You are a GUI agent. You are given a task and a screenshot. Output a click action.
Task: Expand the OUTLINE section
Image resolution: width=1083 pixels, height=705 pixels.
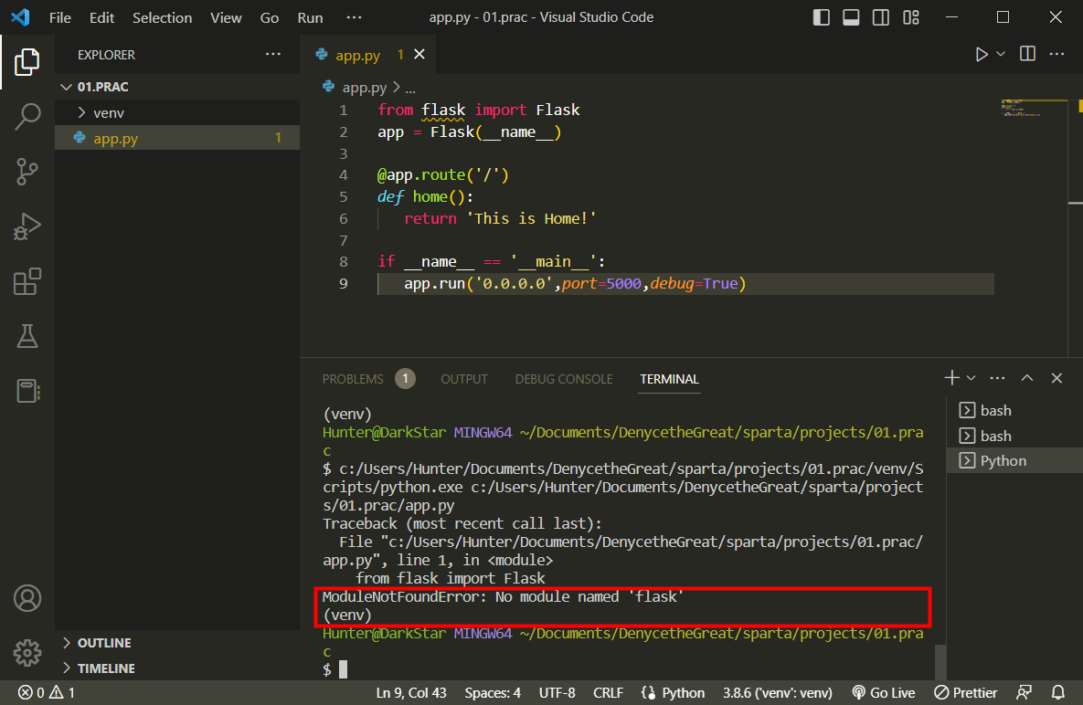pos(177,643)
